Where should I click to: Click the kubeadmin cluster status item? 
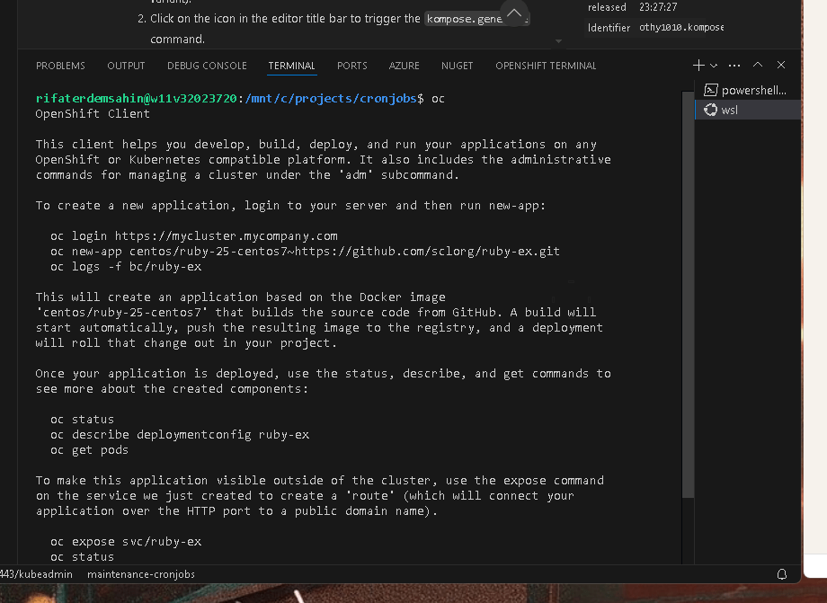[36, 574]
